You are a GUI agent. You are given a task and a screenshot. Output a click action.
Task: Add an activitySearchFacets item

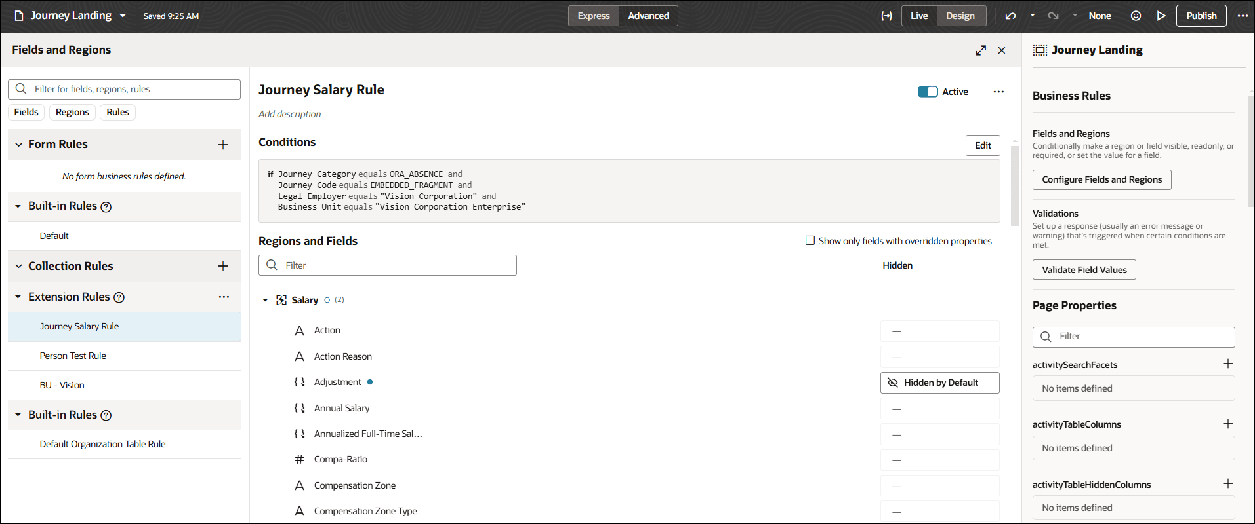[1227, 364]
